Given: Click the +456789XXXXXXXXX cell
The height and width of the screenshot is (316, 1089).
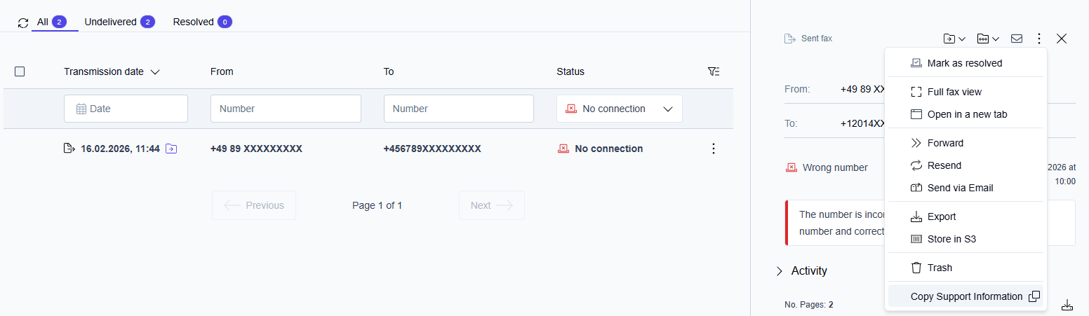Looking at the screenshot, I should [x=432, y=149].
